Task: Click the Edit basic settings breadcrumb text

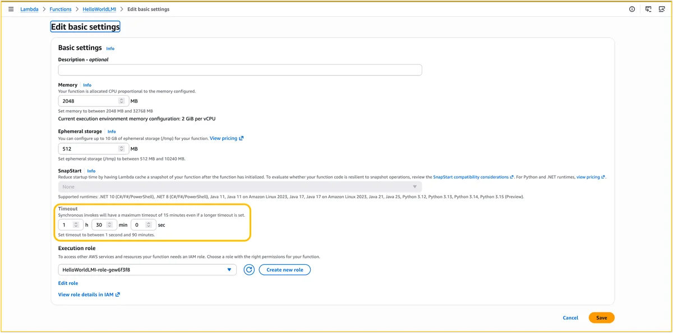Action: click(x=148, y=10)
